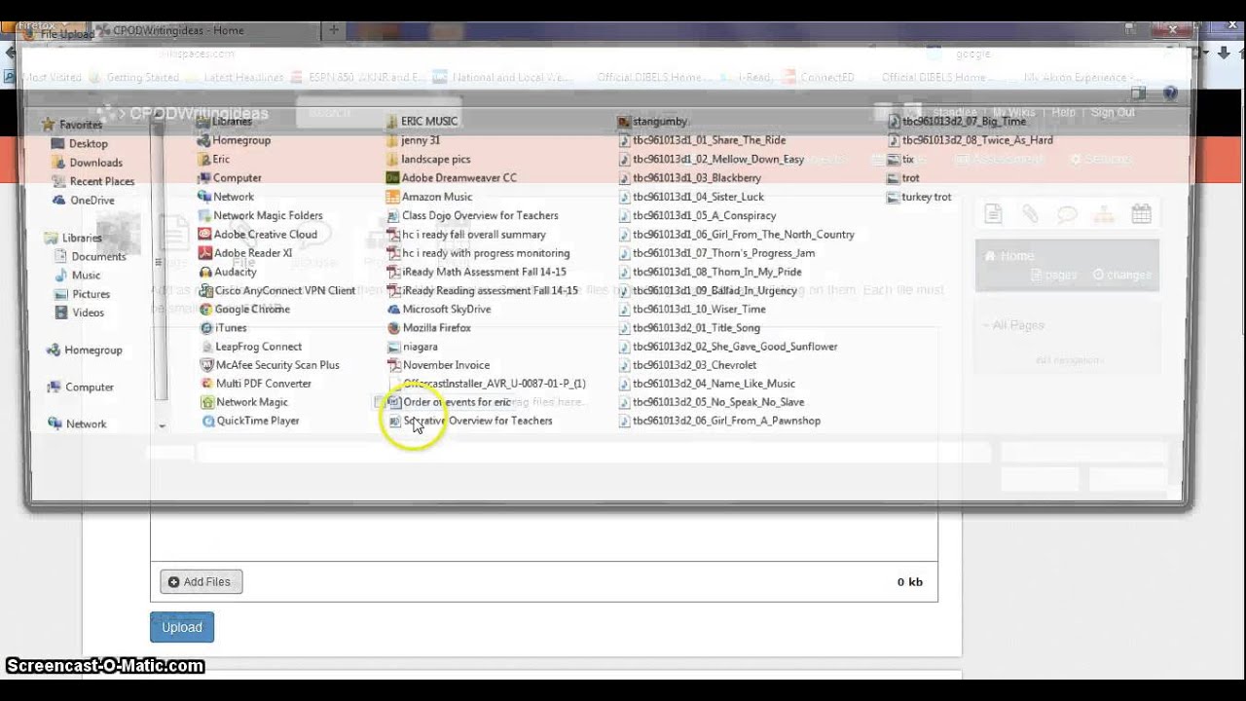Viewport: 1246px width, 701px height.
Task: Select the niagara image file
Action: pyautogui.click(x=412, y=346)
